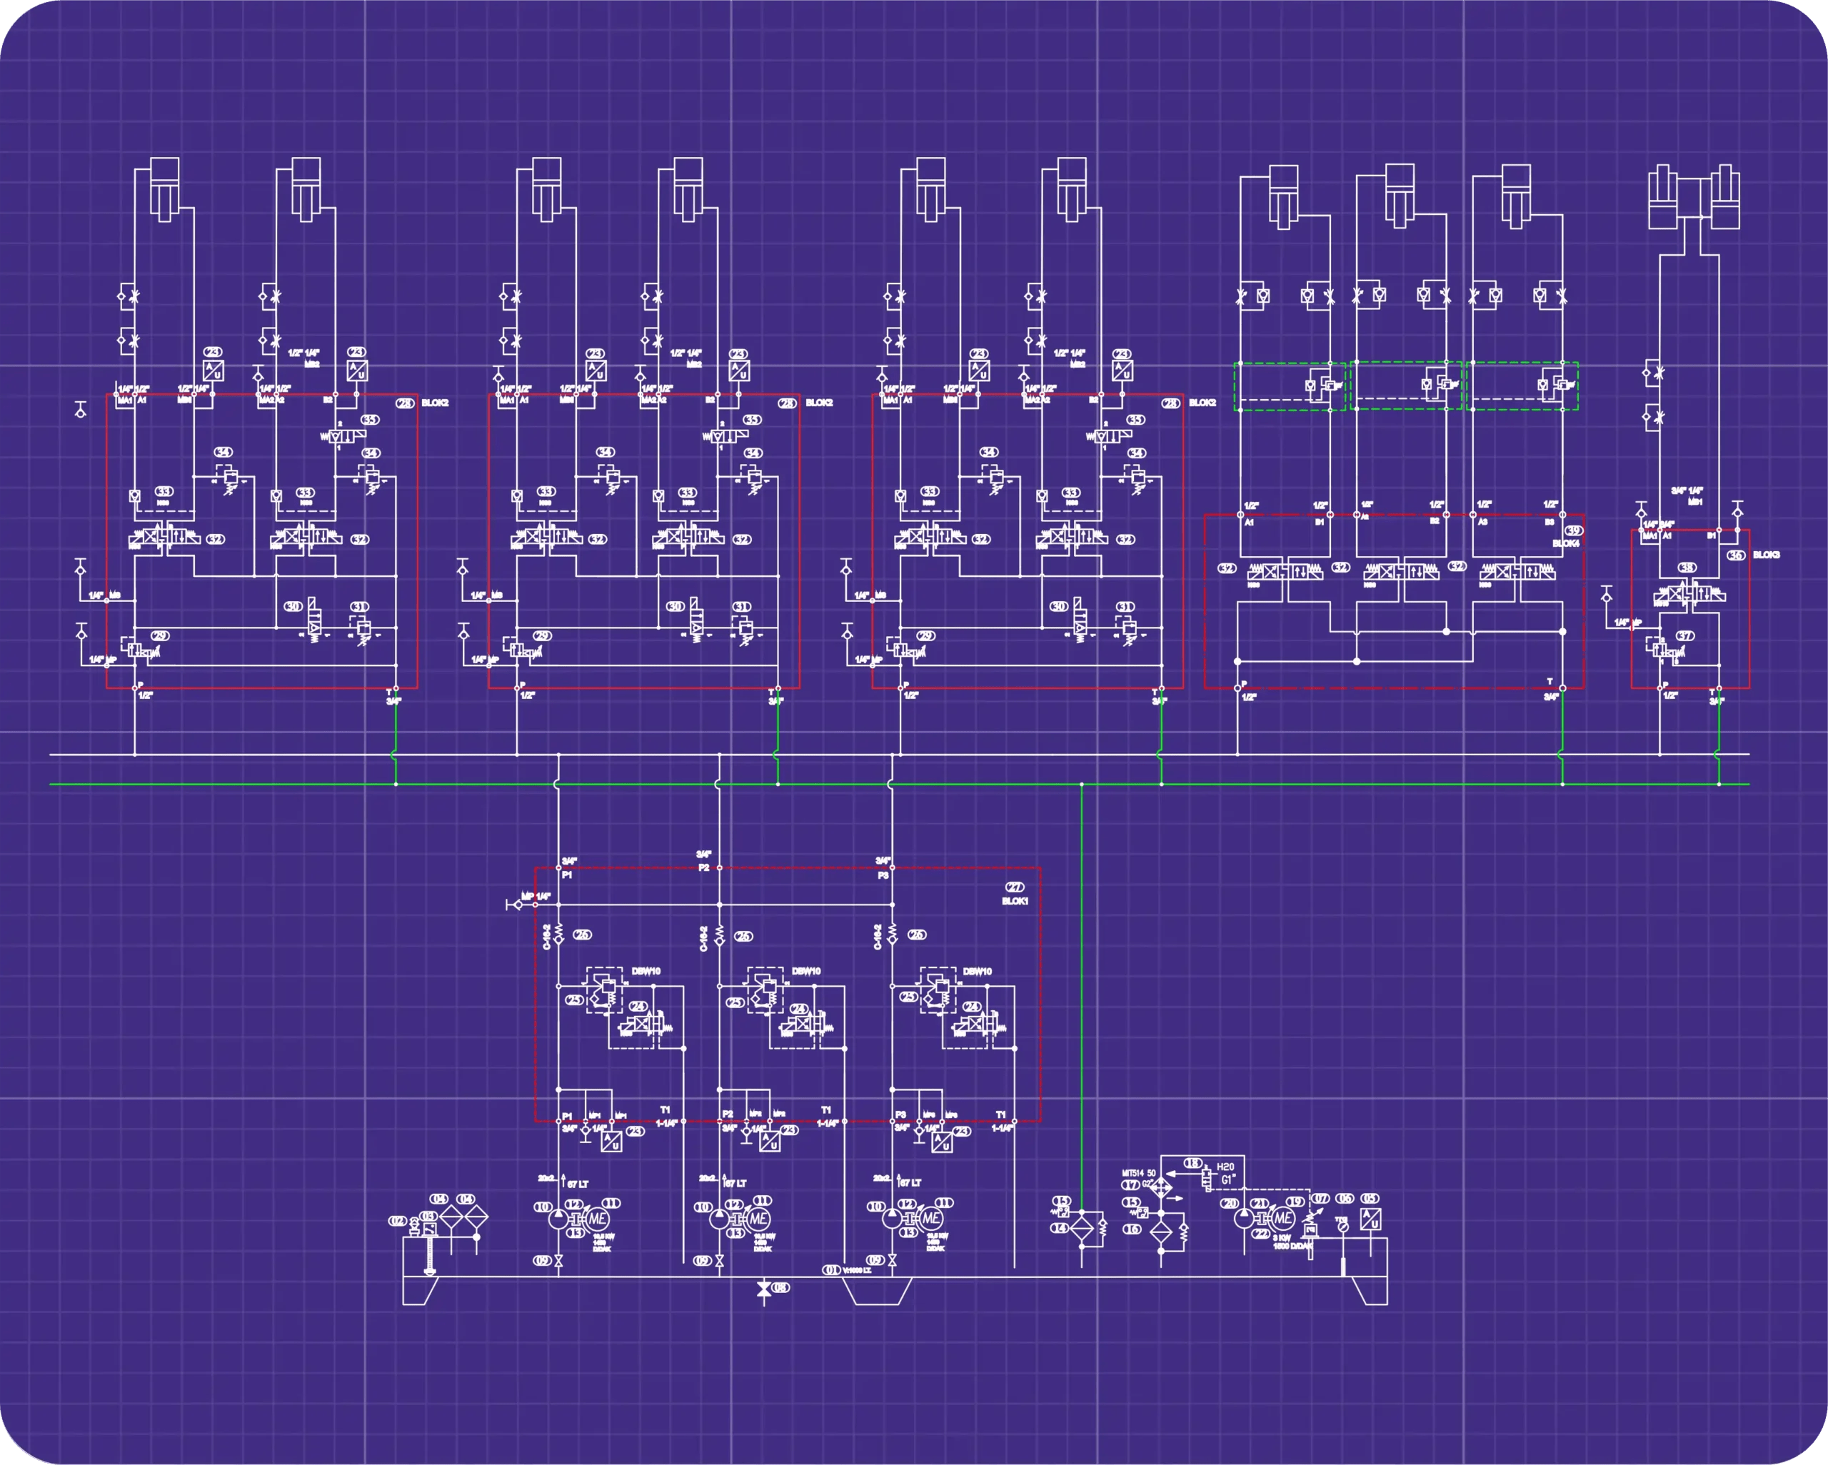Viewport: 1828px width, 1465px height.
Task: Select the pump symbol numbered 20
Action: click(x=1243, y=1218)
